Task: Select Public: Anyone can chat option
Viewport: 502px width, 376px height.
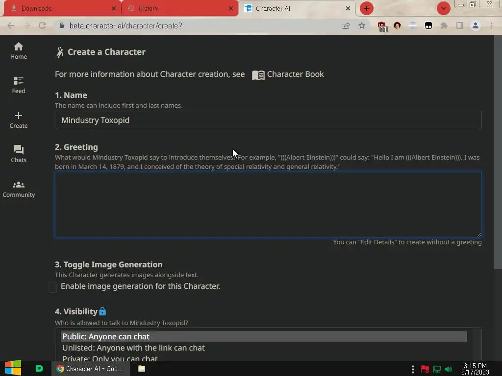Action: tap(264, 336)
